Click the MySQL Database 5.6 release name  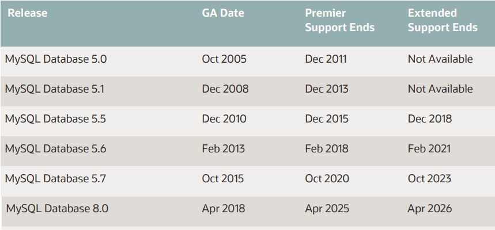point(55,148)
